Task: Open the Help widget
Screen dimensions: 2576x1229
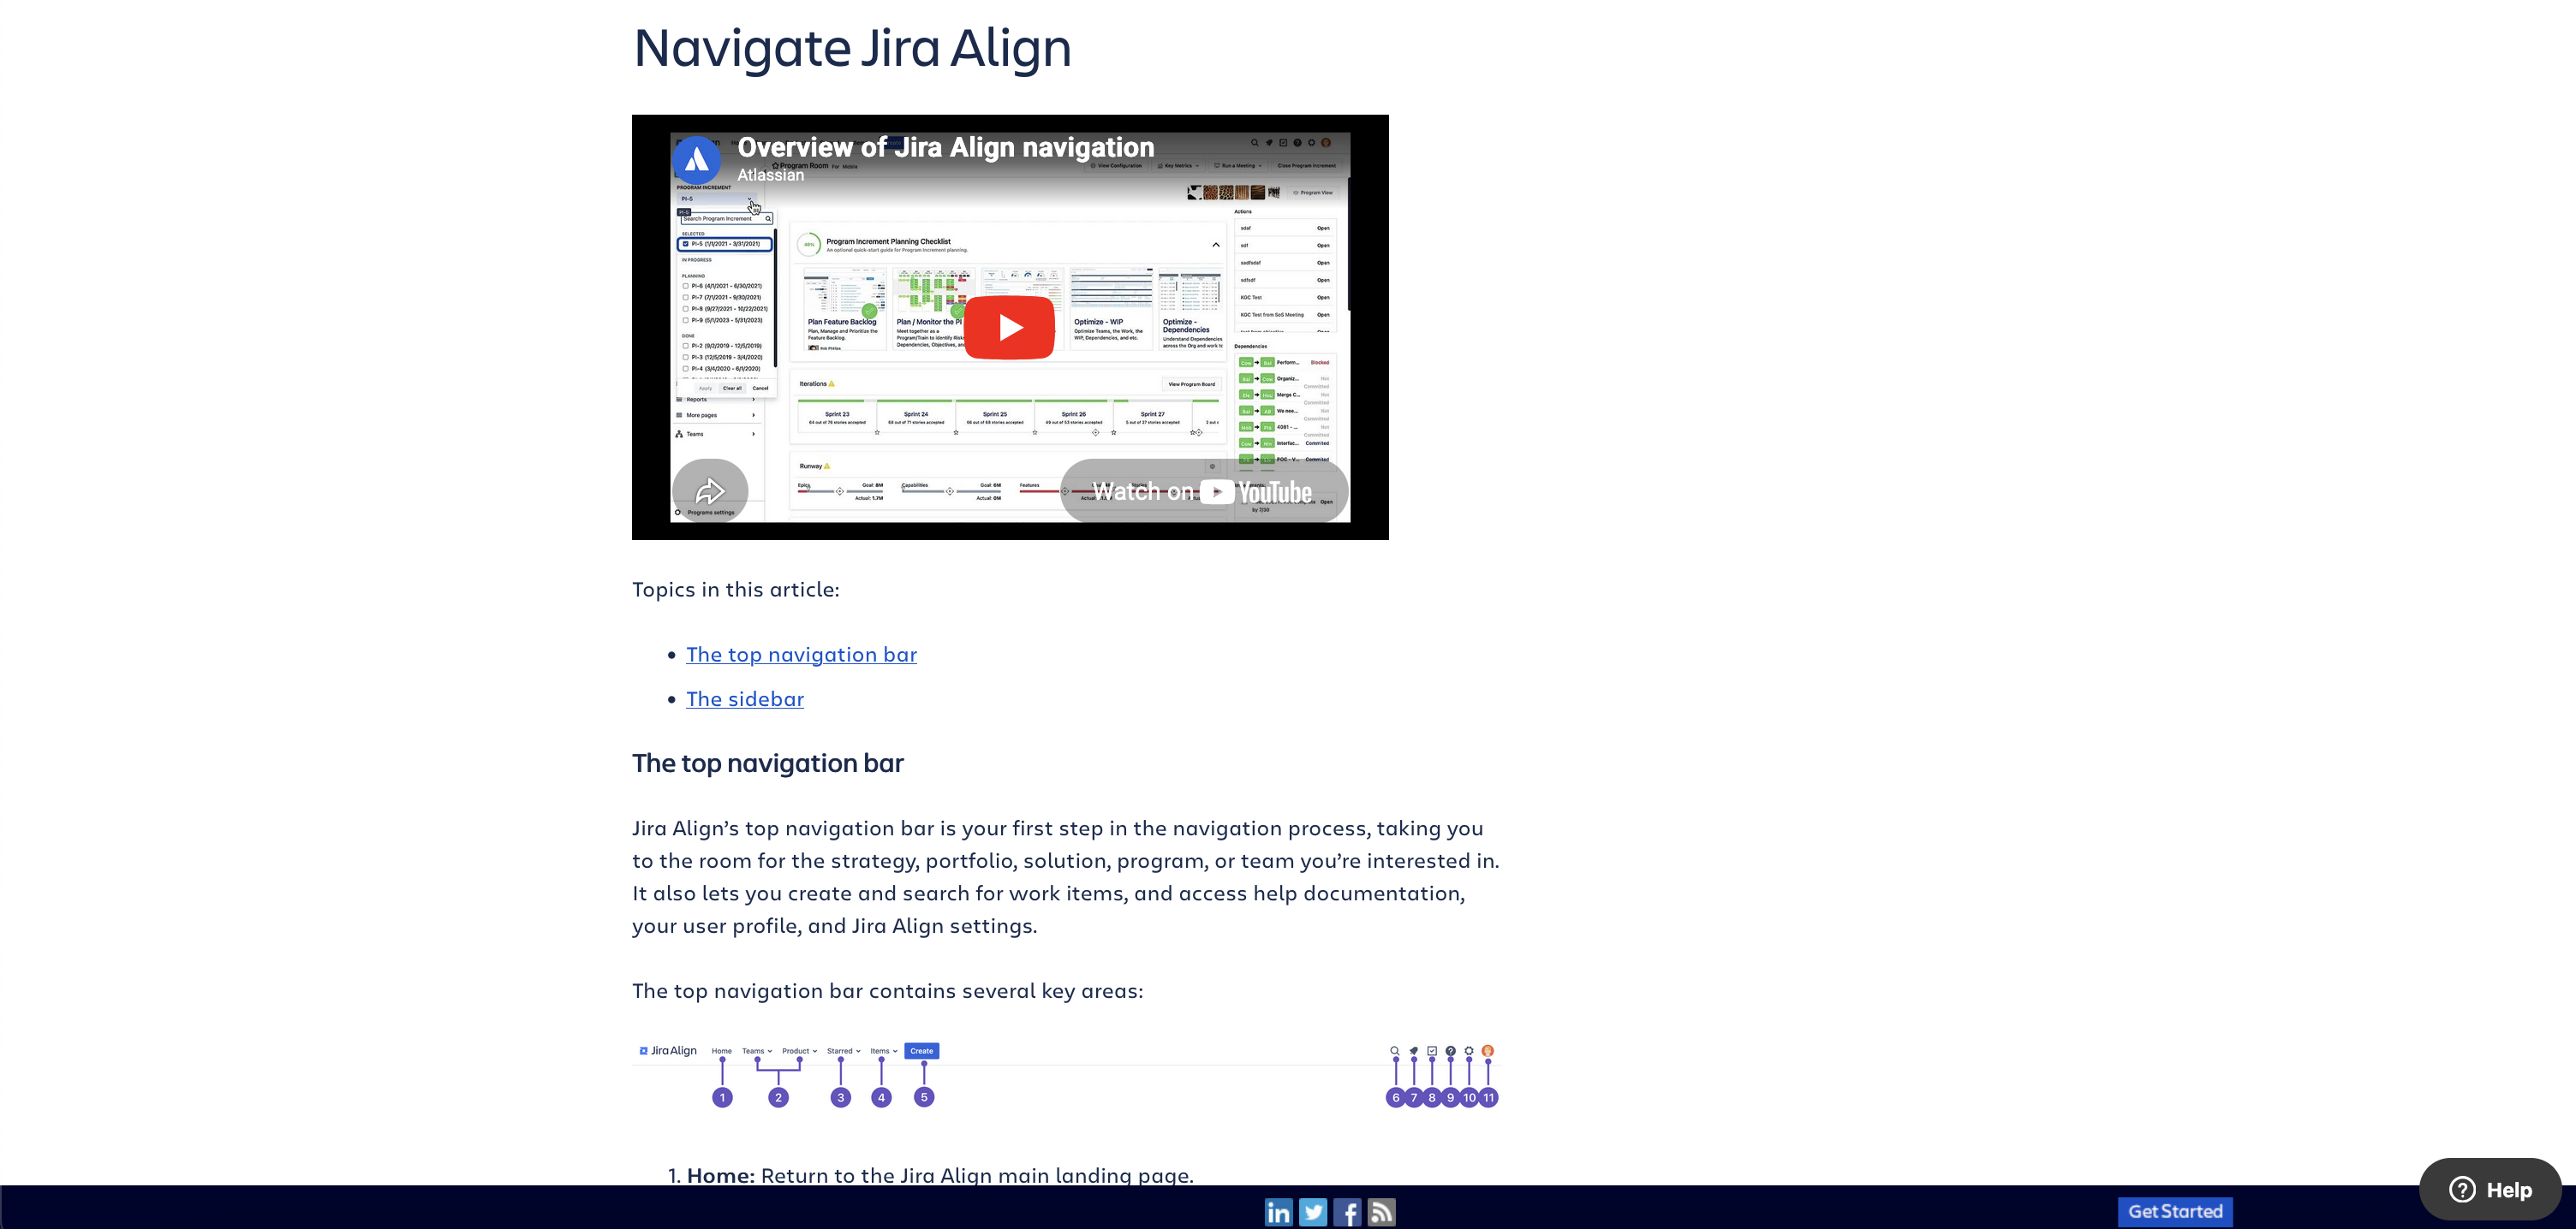Action: coord(2490,1189)
